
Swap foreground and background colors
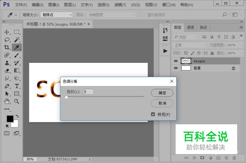[x=17, y=116]
